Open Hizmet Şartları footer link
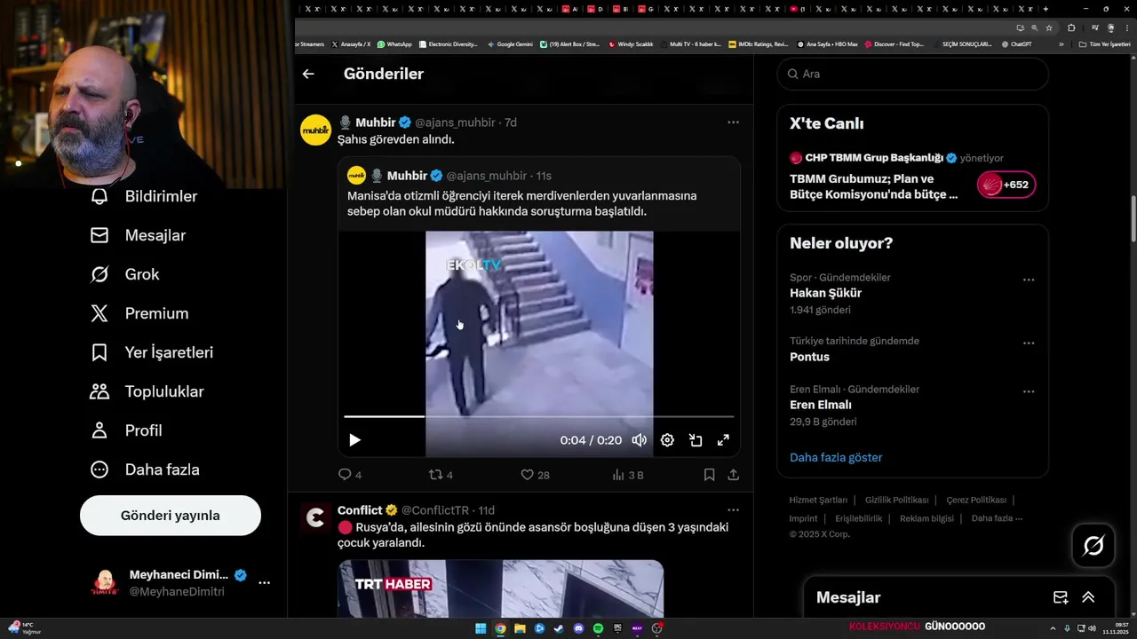This screenshot has height=639, width=1137. pyautogui.click(x=818, y=500)
